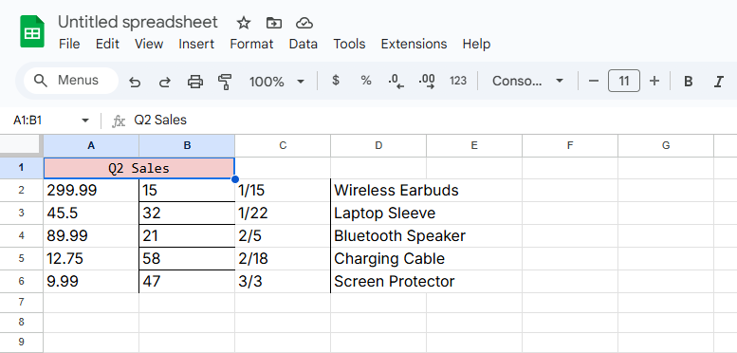Select column C header
Image resolution: width=737 pixels, height=353 pixels.
[x=283, y=146]
